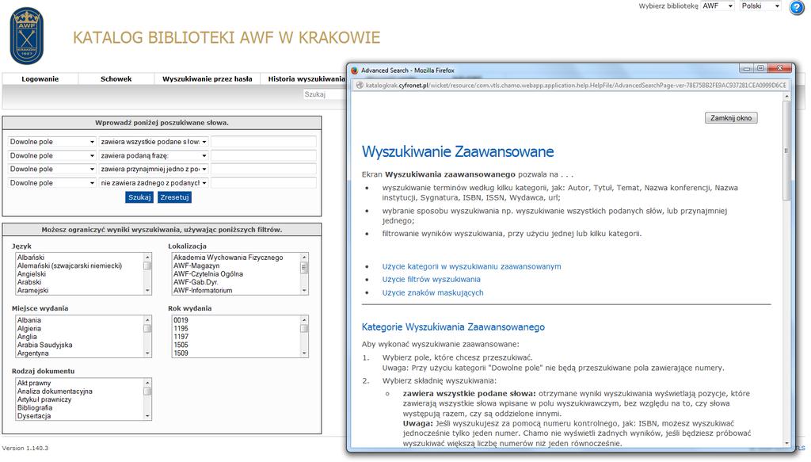Open the Dowolne pole dropdown beside 'zawiera podaną frazę'
The height and width of the screenshot is (462, 811).
[x=51, y=156]
